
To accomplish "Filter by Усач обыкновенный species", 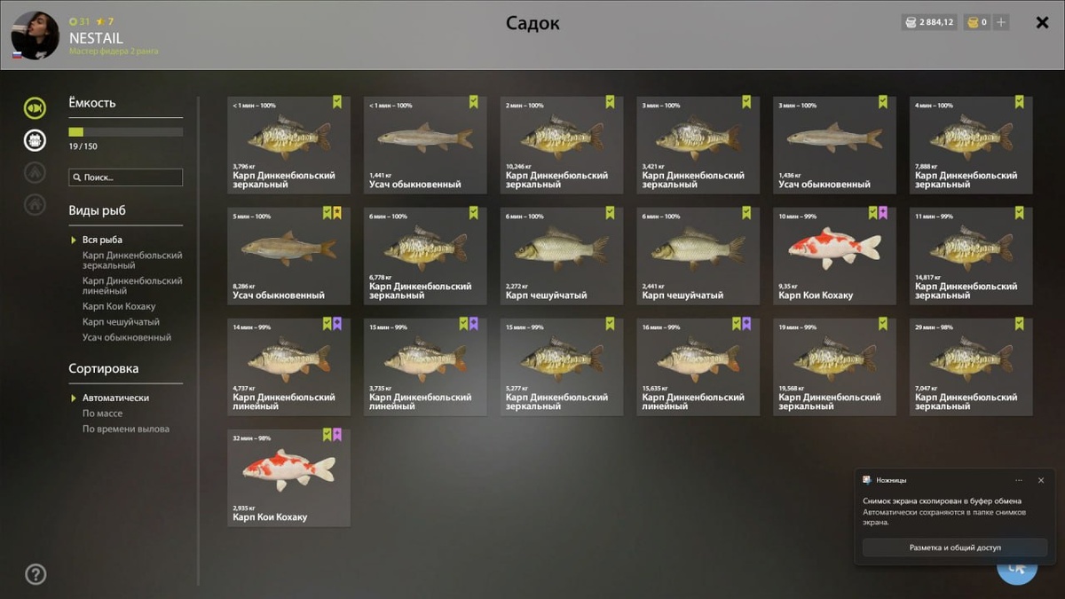I will 127,337.
